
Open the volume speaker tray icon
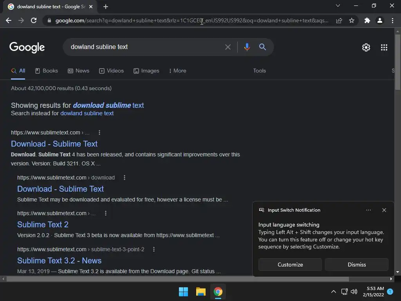(354, 292)
